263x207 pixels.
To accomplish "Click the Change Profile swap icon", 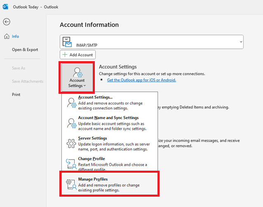I will tap(71, 164).
